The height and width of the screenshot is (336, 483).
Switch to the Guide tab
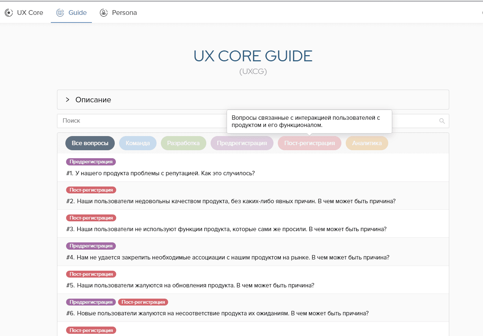(76, 12)
